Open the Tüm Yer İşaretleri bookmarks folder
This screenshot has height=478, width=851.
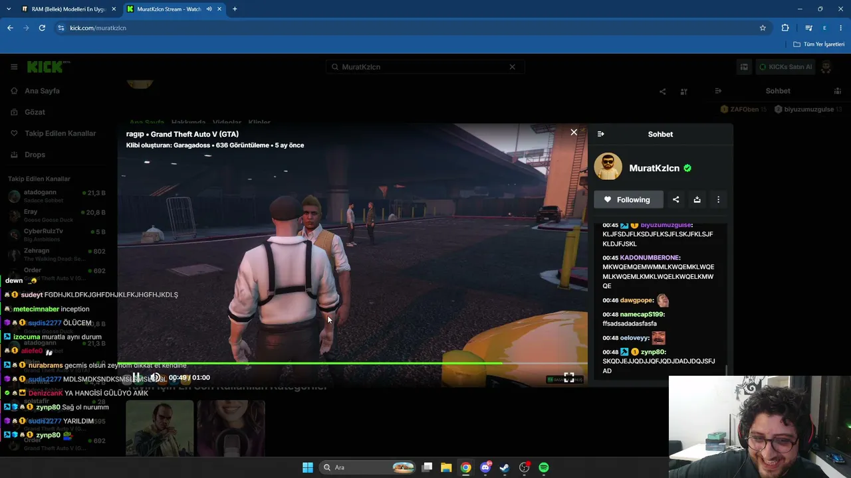[x=819, y=44]
